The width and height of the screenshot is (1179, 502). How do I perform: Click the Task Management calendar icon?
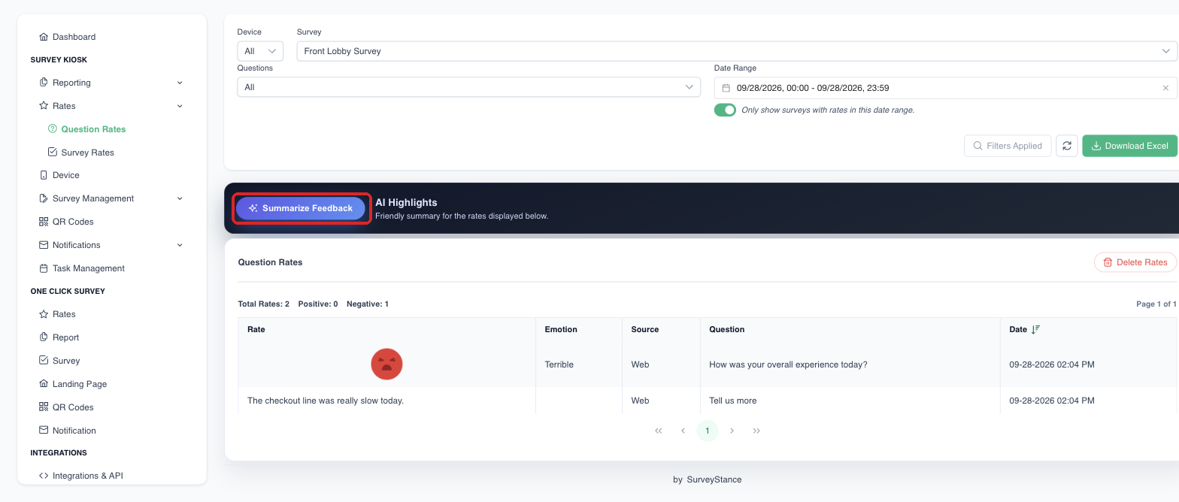coord(44,268)
